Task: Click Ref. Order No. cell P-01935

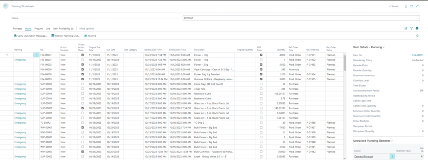Action: point(311,79)
